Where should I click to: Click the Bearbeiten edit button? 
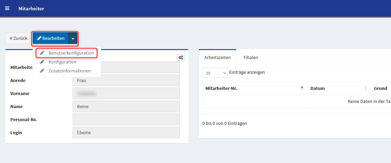point(51,38)
